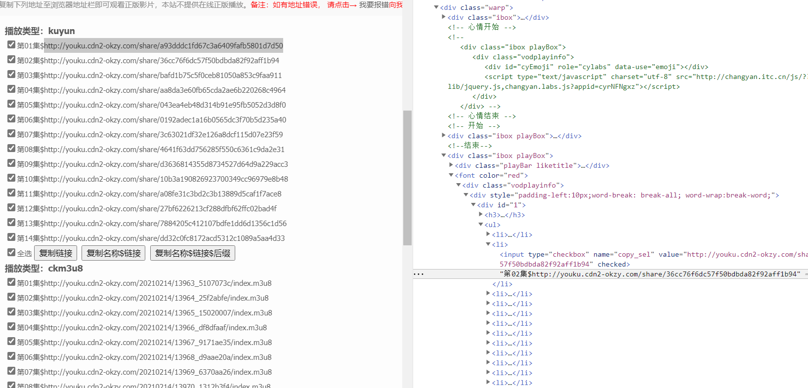Viewport: 808px width, 388px height.
Task: Click the 复制名称$链接$后缀 button
Action: coord(193,253)
